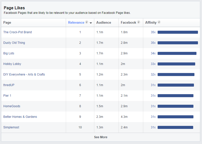Click Crock-Pot Brand 35x affinity bar

pyautogui.click(x=178, y=32)
